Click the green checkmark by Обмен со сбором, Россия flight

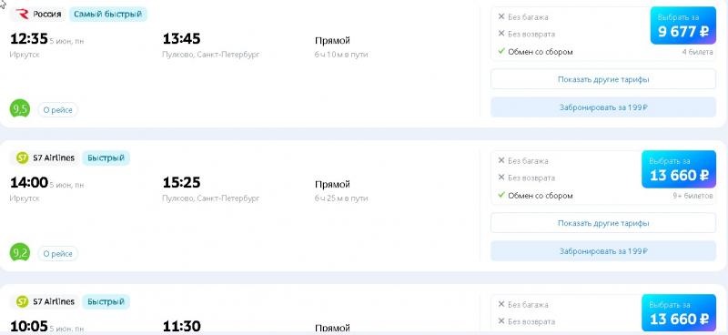(501, 52)
